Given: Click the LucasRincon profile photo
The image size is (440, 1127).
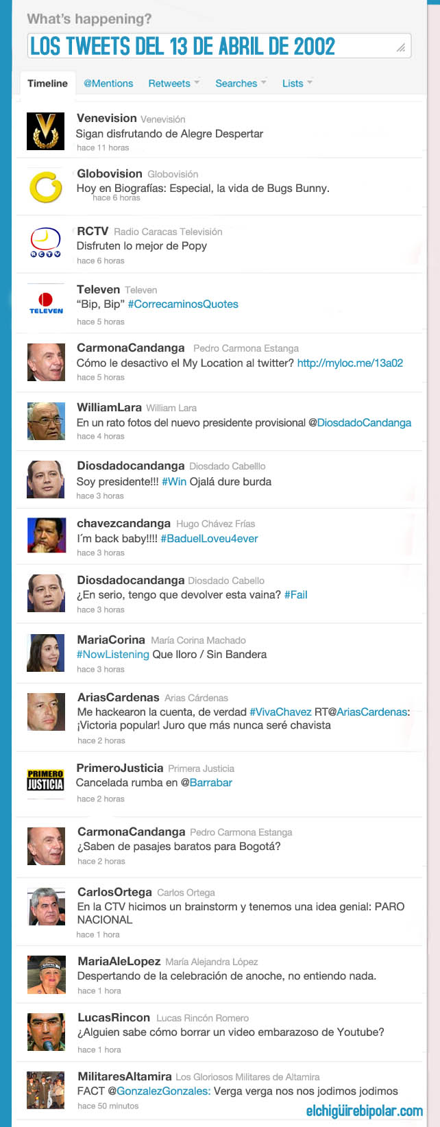Looking at the screenshot, I should pyautogui.click(x=46, y=1032).
